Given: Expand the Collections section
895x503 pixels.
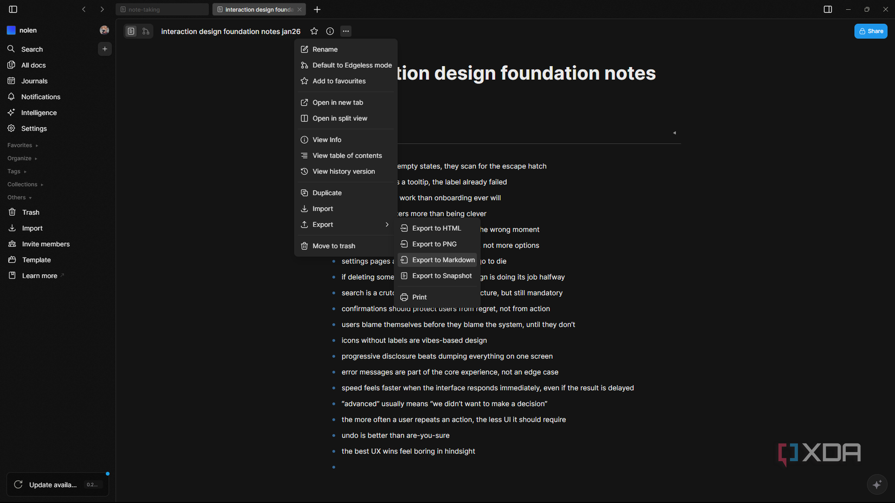Looking at the screenshot, I should (25, 184).
